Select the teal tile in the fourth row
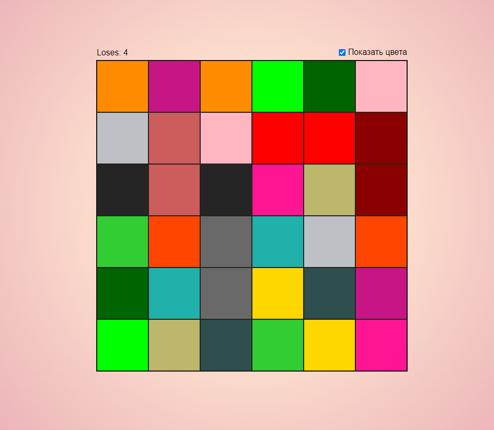 [277, 241]
